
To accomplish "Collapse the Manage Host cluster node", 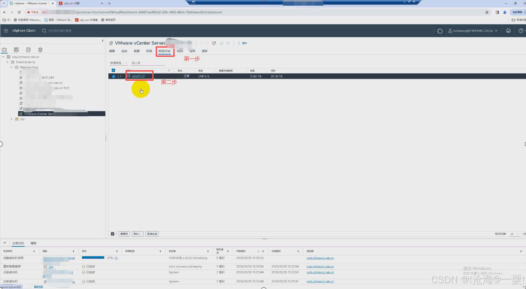I will [12, 67].
